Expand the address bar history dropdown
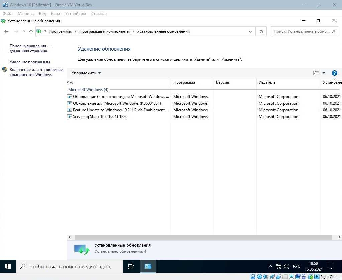The image size is (342, 280). [x=250, y=32]
